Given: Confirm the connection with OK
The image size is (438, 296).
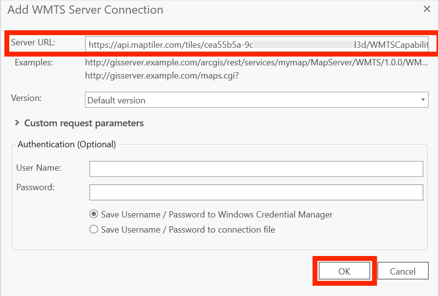Looking at the screenshot, I should pyautogui.click(x=344, y=272).
